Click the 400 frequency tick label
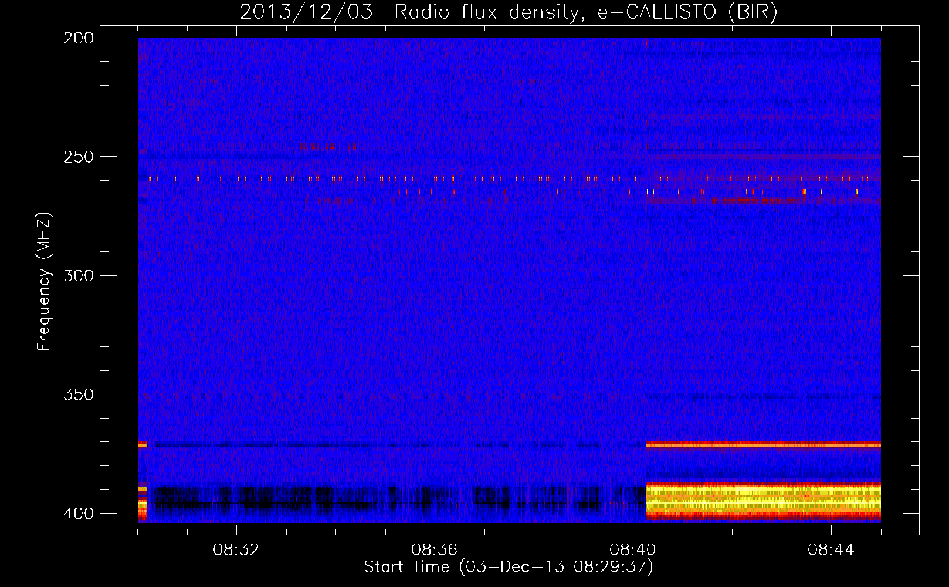The image size is (949, 587). [79, 513]
